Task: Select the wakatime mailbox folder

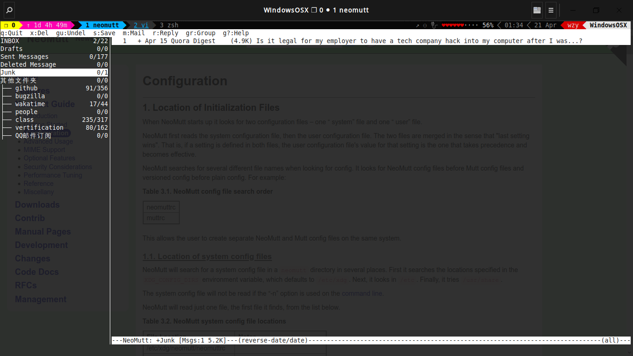Action: 30,104
